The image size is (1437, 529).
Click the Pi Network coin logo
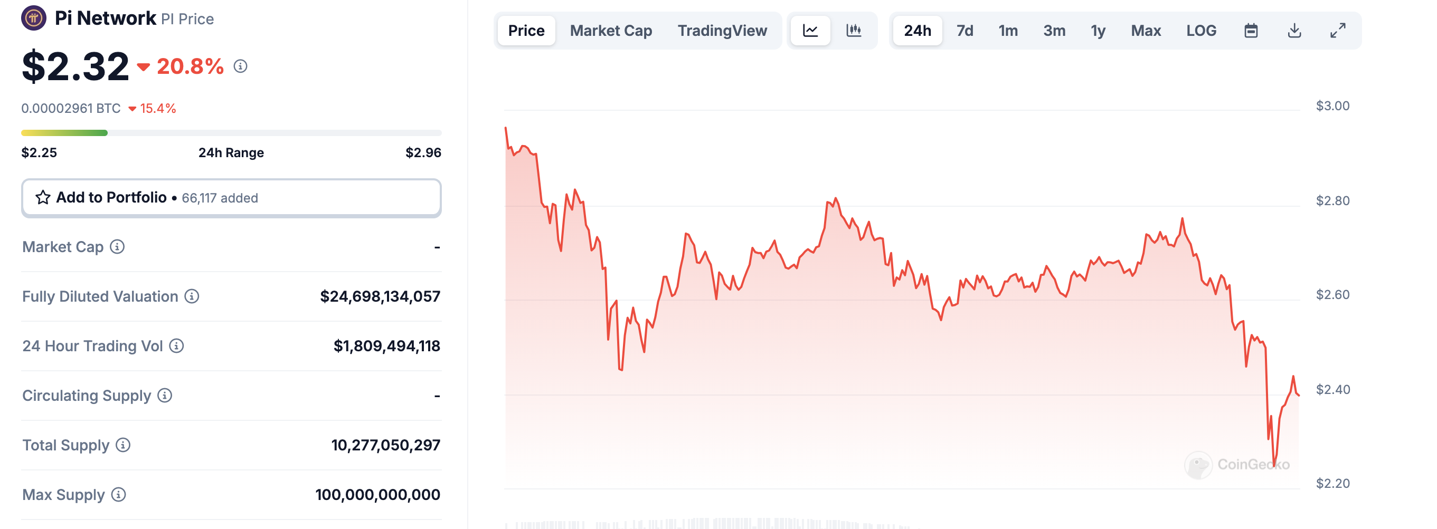33,18
